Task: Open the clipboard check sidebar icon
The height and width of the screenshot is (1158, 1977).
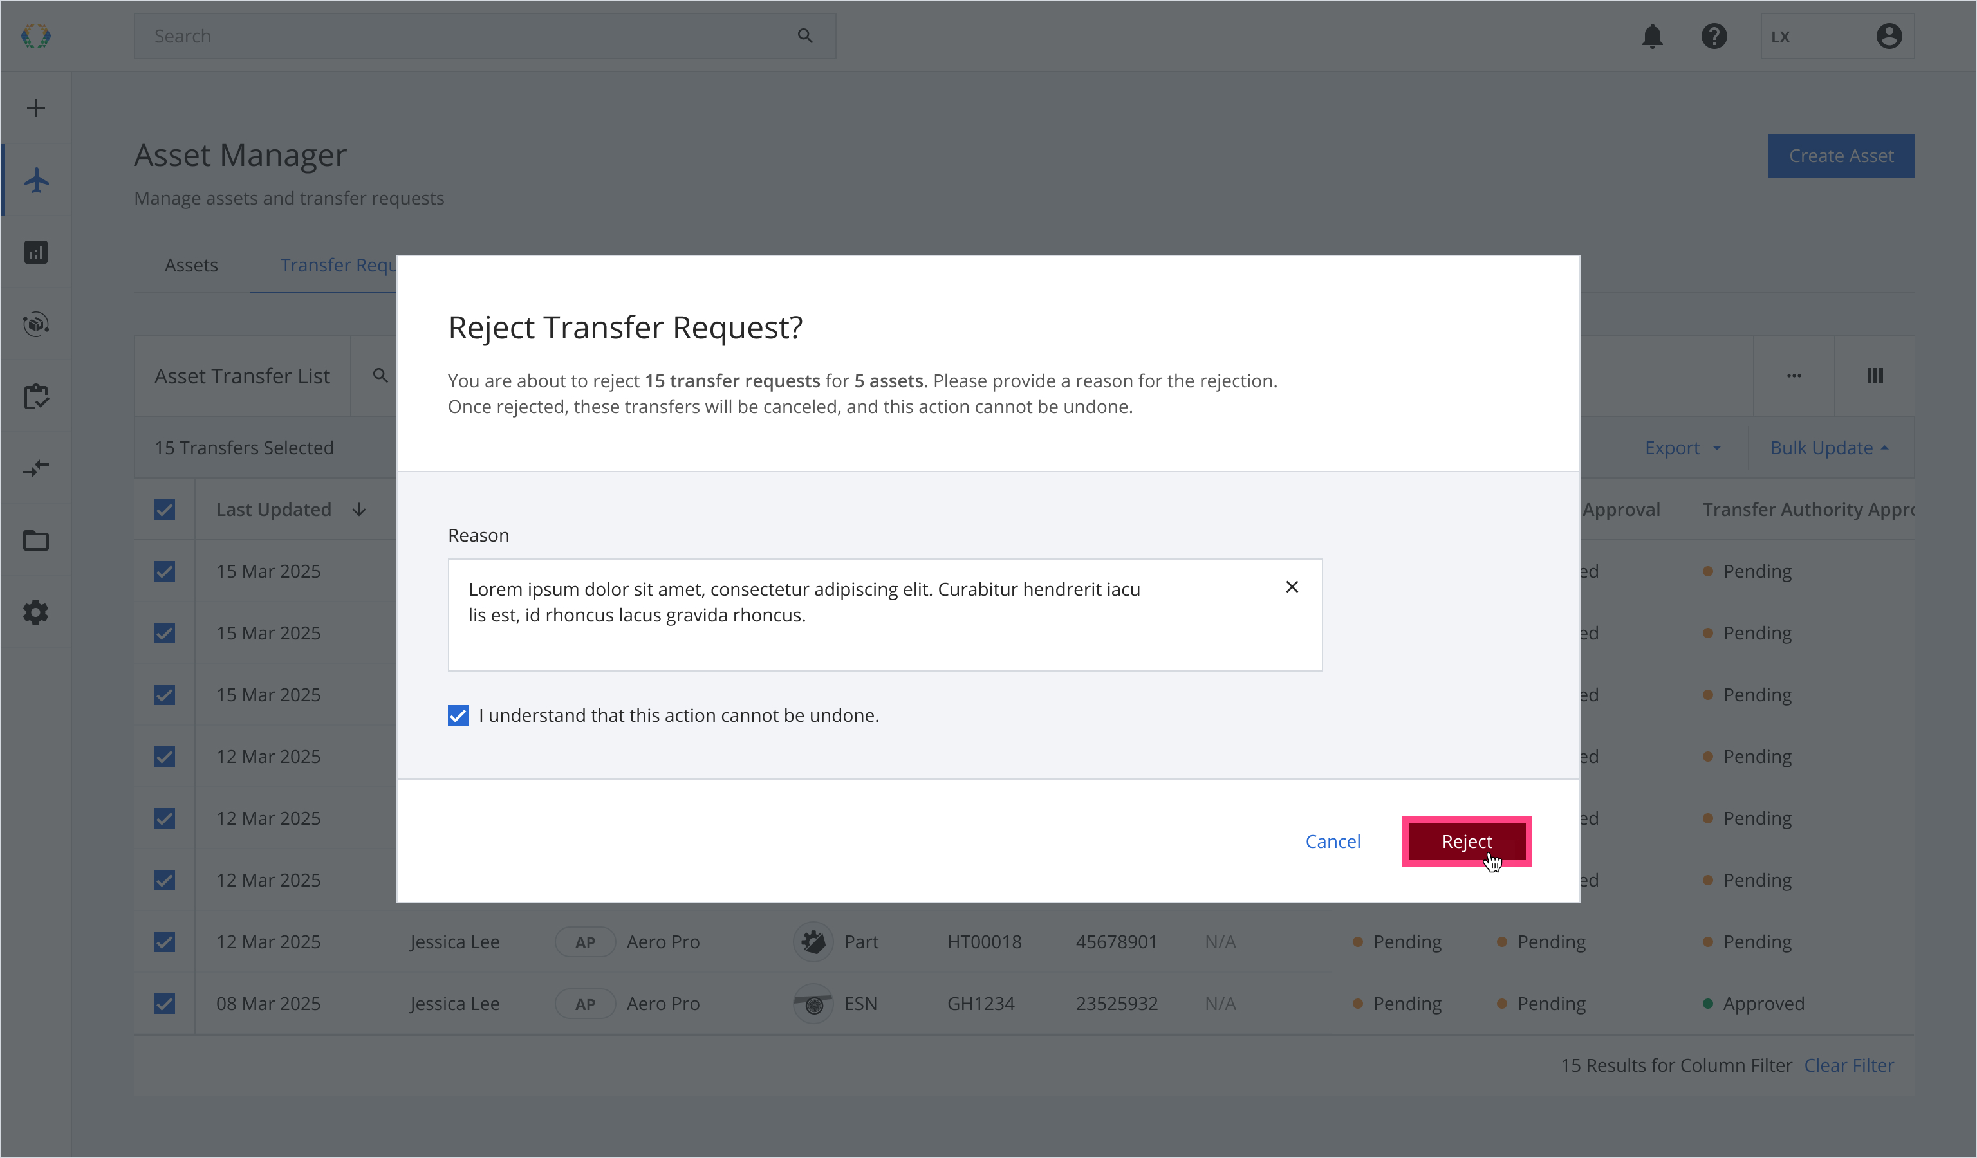Action: point(36,396)
